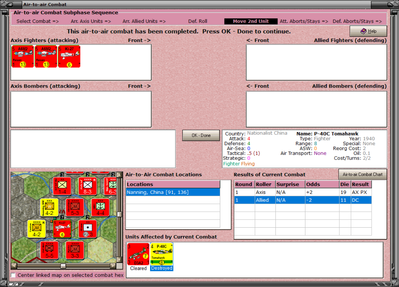The image size is (399, 287).
Task: Click the Allied roller cell in results table
Action: 265,200
